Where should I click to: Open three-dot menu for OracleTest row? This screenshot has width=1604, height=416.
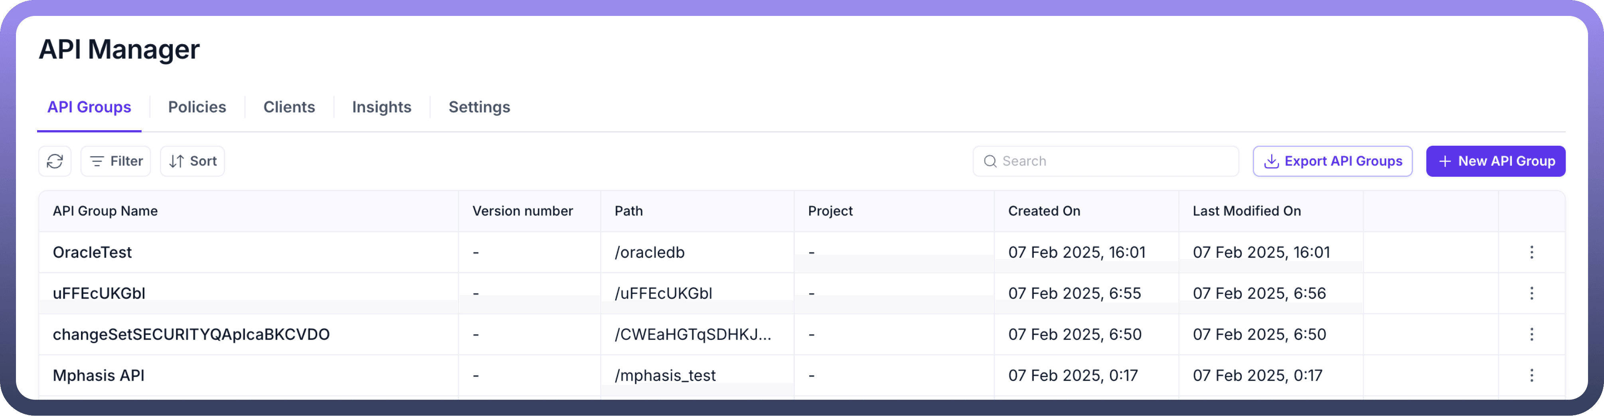tap(1531, 252)
